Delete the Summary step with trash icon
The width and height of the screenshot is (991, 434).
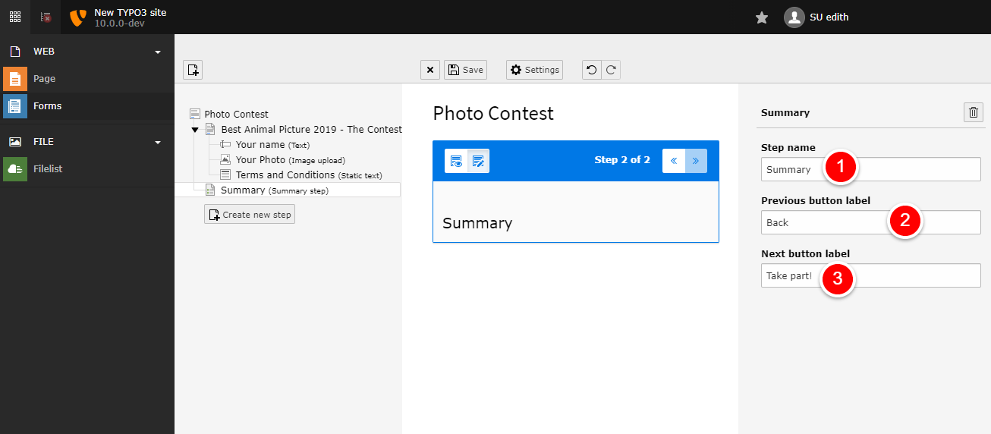coord(974,112)
